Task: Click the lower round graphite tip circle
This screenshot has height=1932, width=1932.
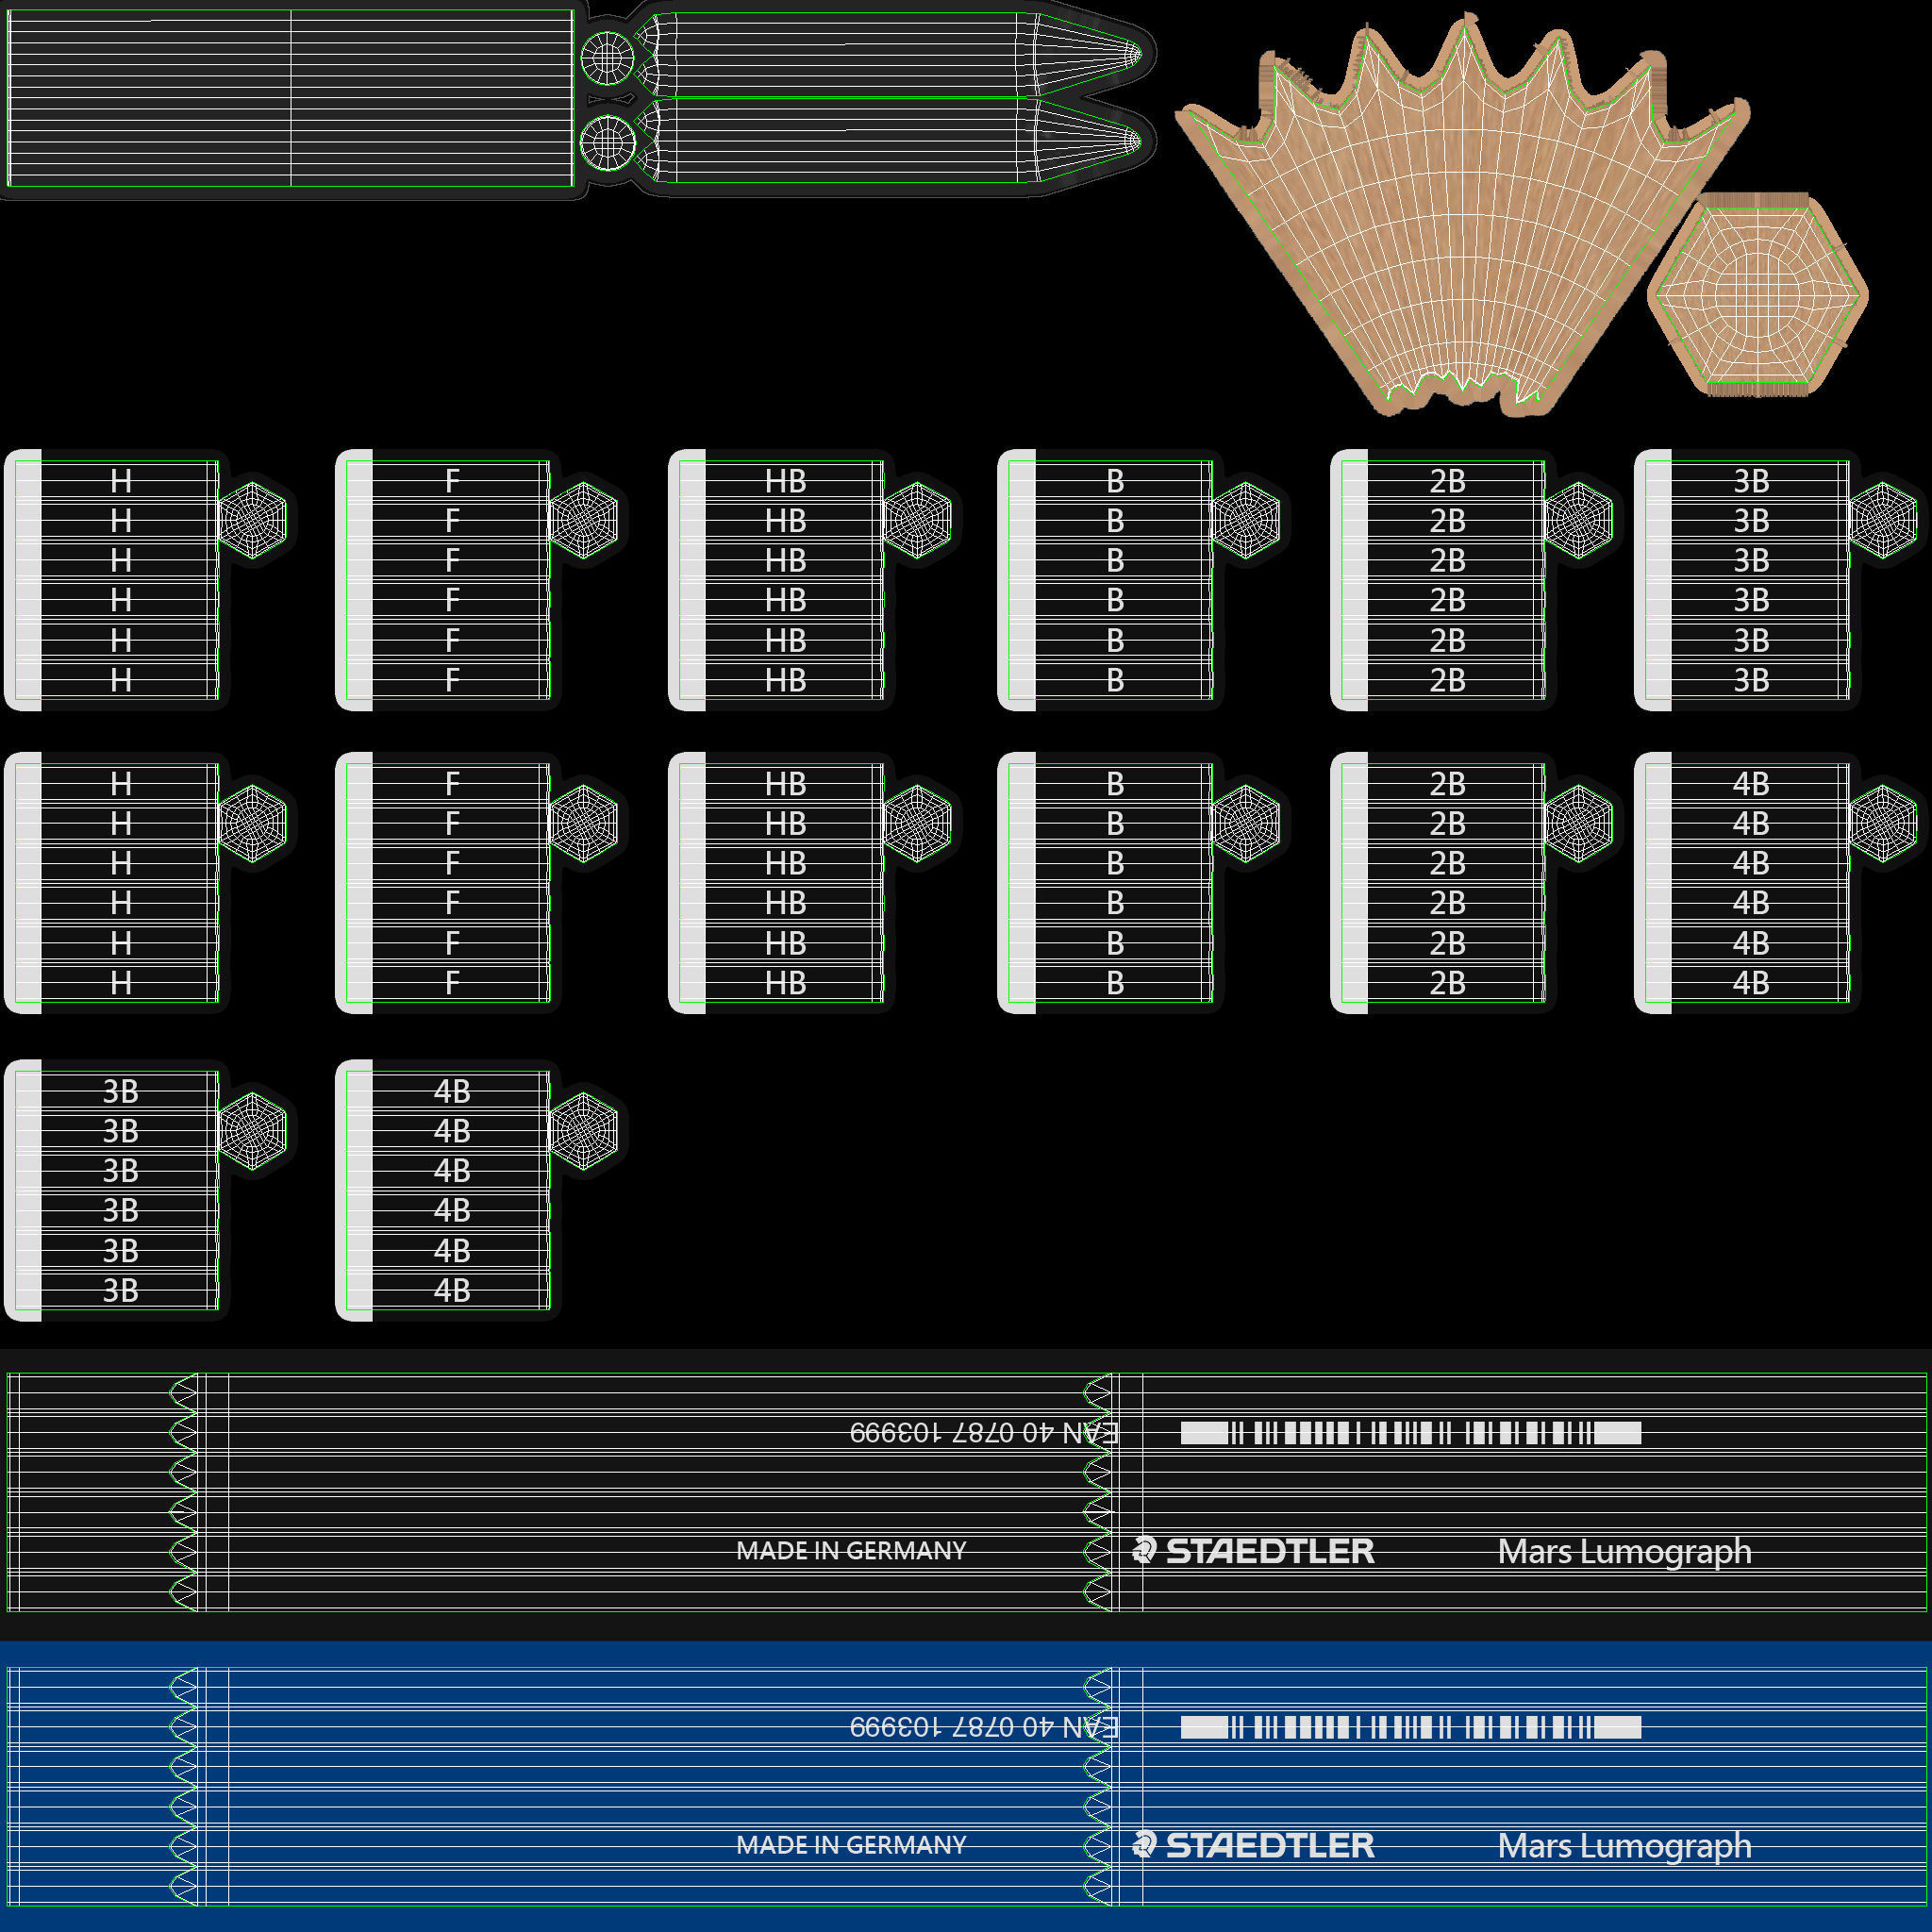Action: [607, 143]
